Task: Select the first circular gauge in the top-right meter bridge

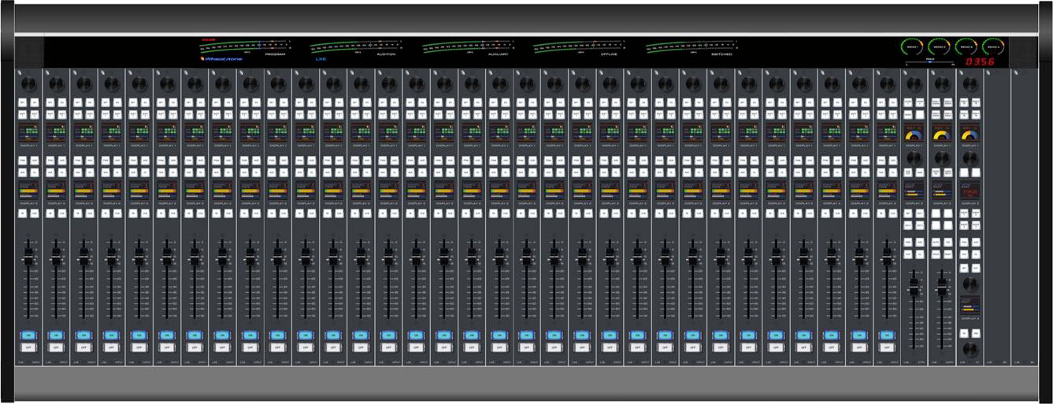Action: [x=911, y=48]
